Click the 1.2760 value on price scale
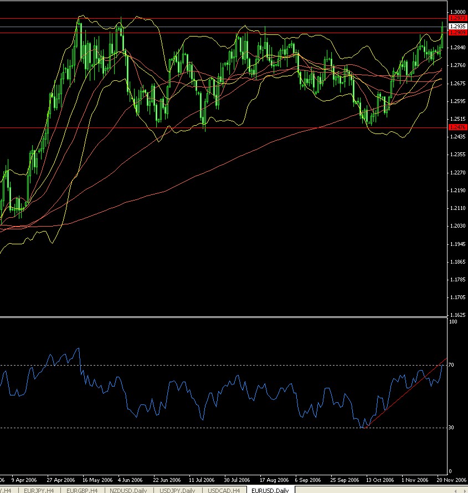The image size is (468, 493). coord(458,65)
